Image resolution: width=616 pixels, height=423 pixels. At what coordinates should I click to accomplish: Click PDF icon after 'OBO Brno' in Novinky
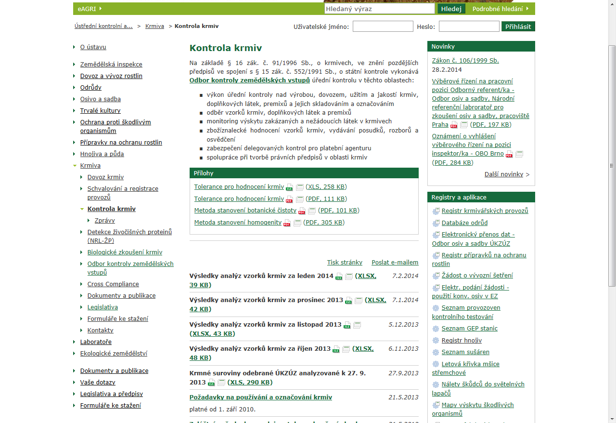[x=509, y=154]
